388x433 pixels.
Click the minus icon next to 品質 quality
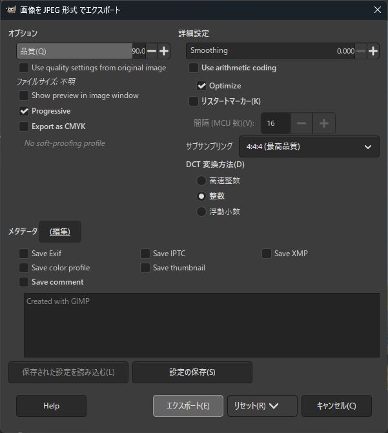[152, 51]
